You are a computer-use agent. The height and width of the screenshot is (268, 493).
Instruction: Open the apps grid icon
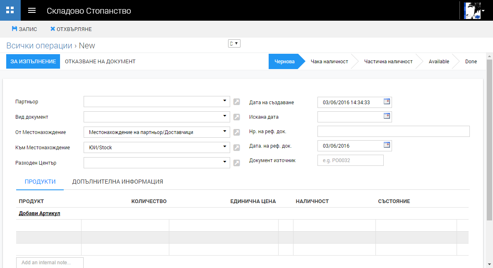(x=10, y=10)
